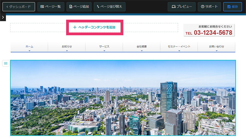This screenshot has width=246, height=138.
Task: Click the ページ追加 button
Action: pos(79,7)
